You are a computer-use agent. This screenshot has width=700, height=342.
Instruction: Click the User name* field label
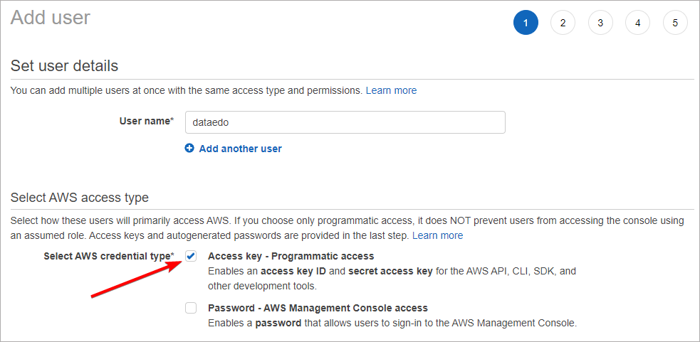[x=147, y=121]
